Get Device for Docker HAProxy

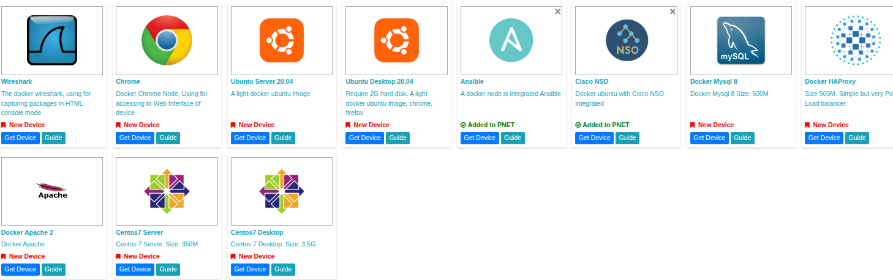coord(824,138)
